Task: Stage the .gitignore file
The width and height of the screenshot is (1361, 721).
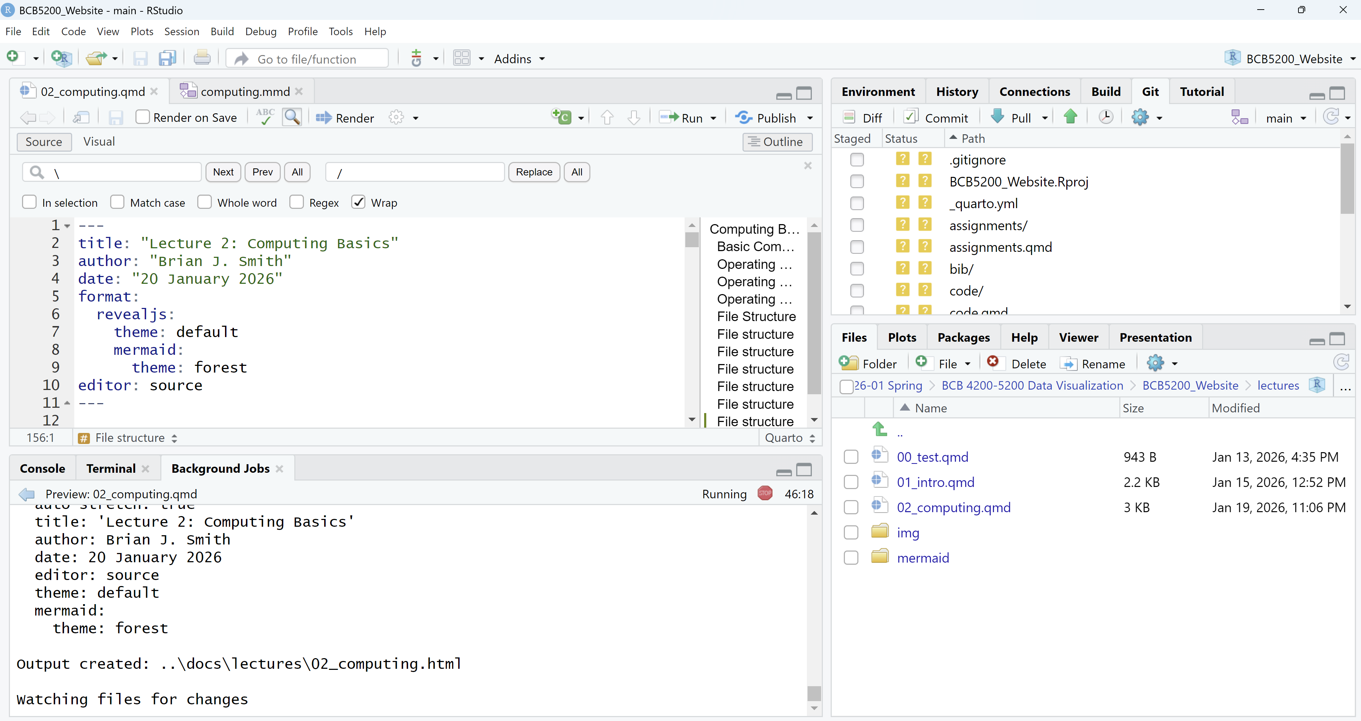Action: (856, 159)
